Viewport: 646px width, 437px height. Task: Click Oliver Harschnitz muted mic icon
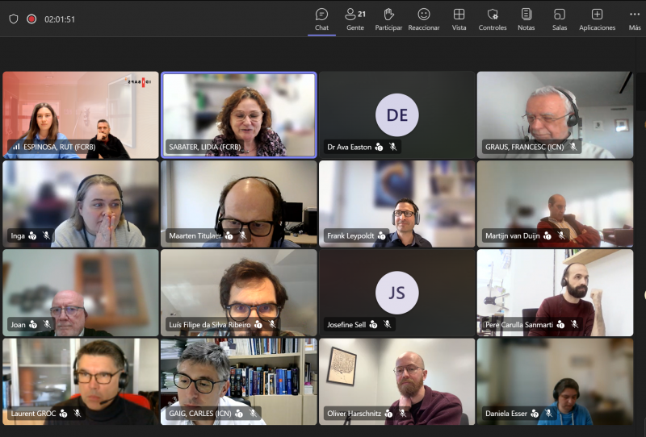(x=402, y=413)
